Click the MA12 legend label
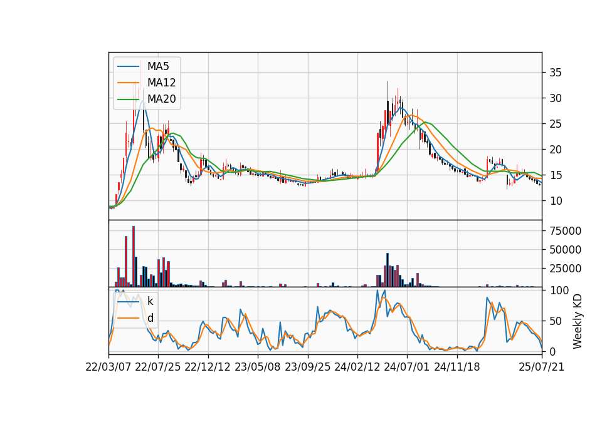This screenshot has width=602, height=432. coord(161,83)
